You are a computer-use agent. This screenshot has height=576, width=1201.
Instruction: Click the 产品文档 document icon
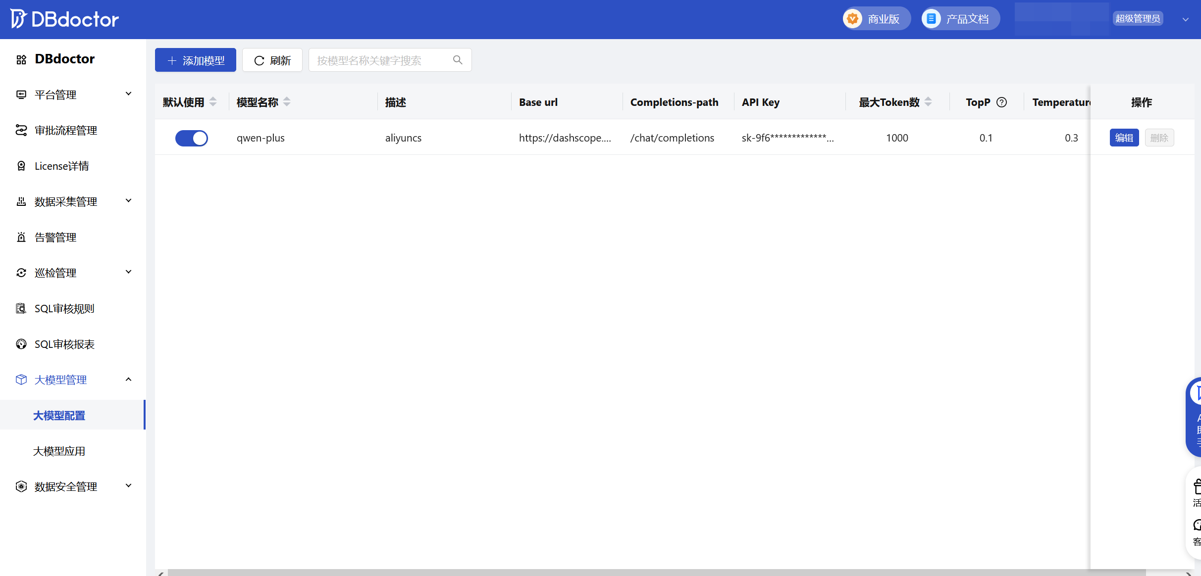[x=931, y=19]
